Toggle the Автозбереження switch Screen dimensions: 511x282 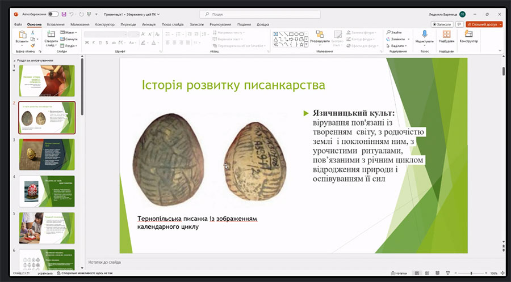tap(53, 14)
